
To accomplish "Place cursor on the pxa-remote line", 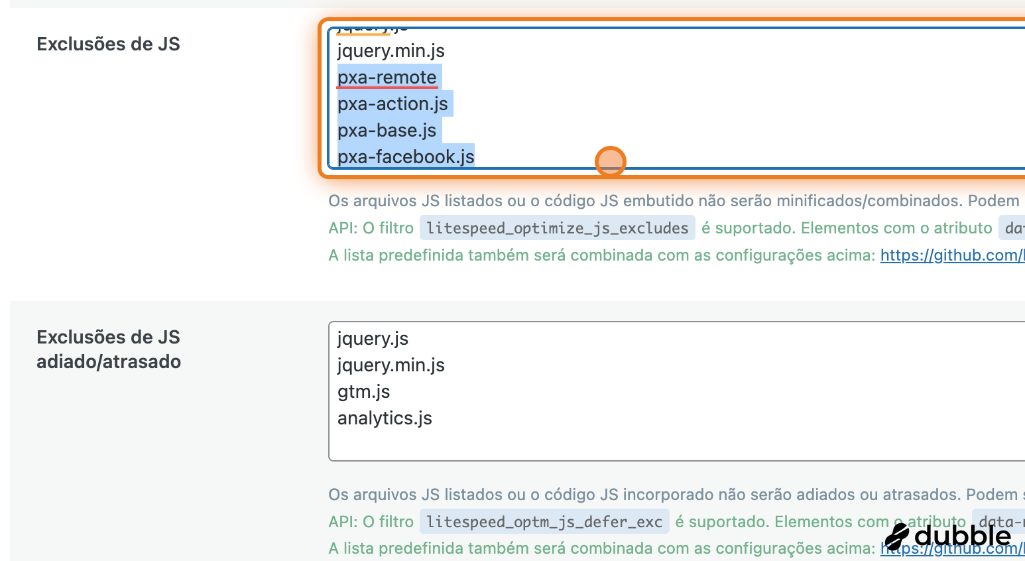I will [x=387, y=78].
